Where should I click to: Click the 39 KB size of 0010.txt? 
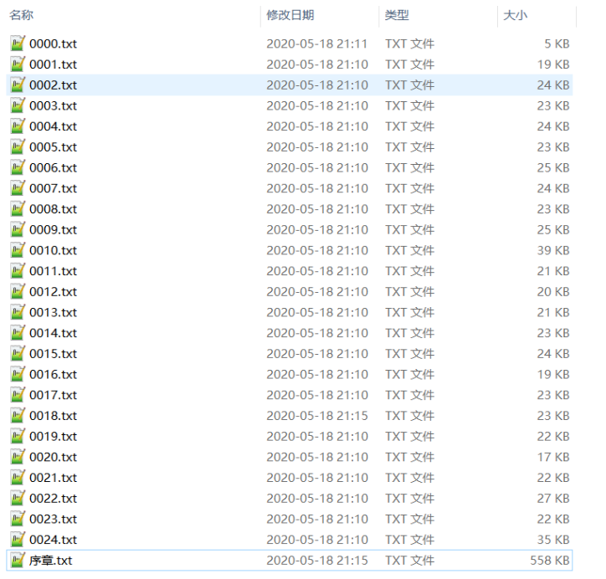(553, 250)
